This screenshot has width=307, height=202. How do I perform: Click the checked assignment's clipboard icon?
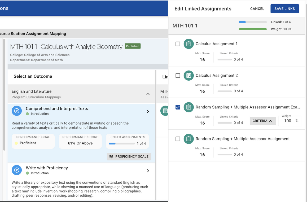click(188, 107)
